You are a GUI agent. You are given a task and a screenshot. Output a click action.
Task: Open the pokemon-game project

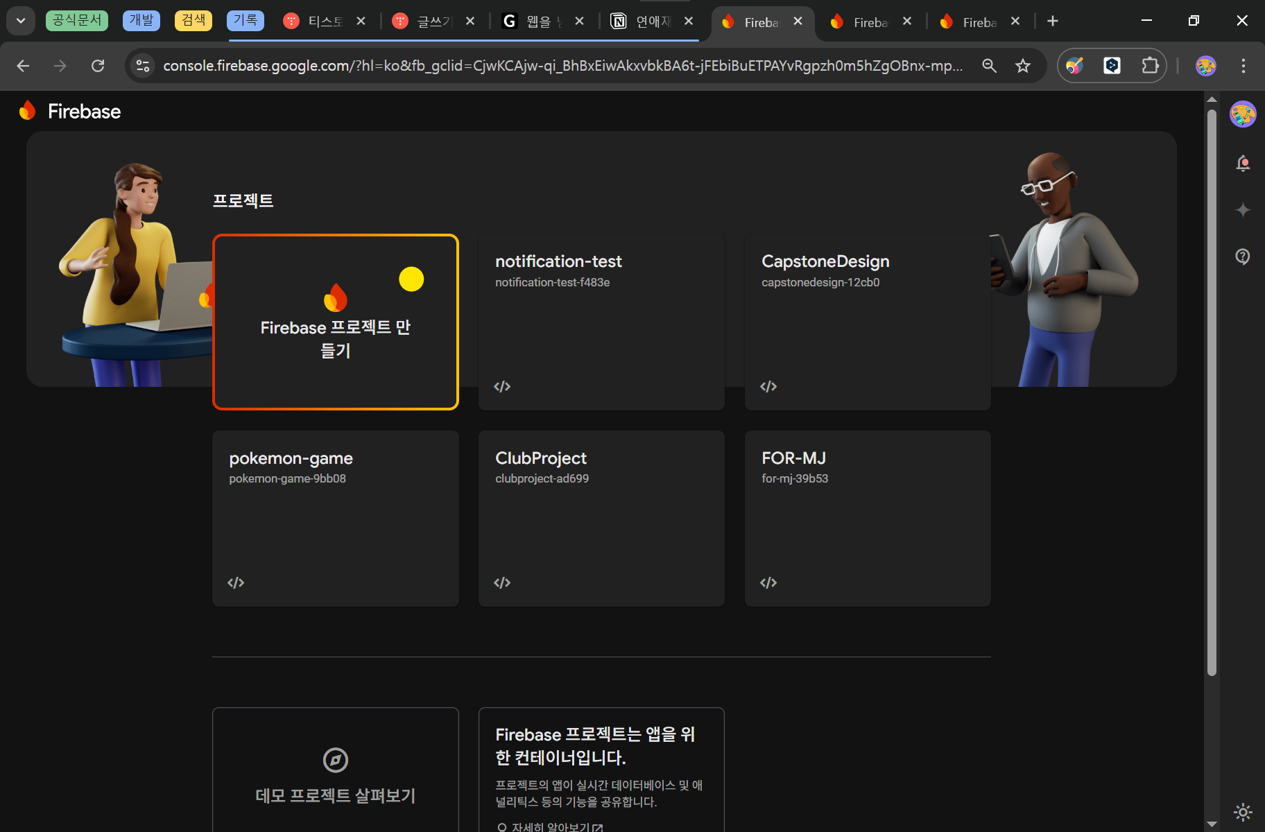tap(336, 519)
